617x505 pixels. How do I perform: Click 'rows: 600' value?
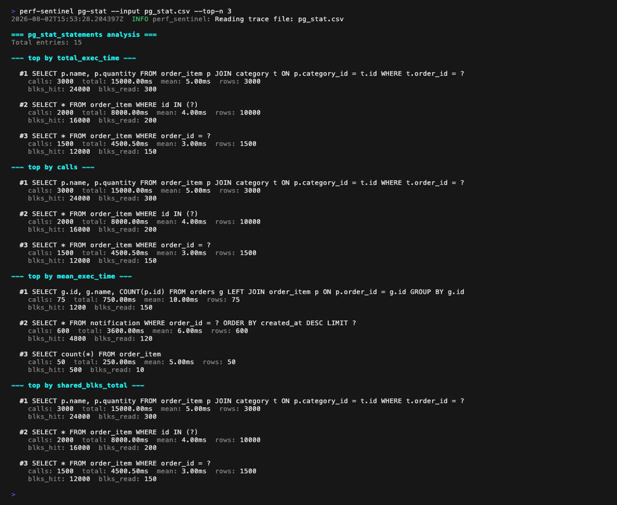229,331
